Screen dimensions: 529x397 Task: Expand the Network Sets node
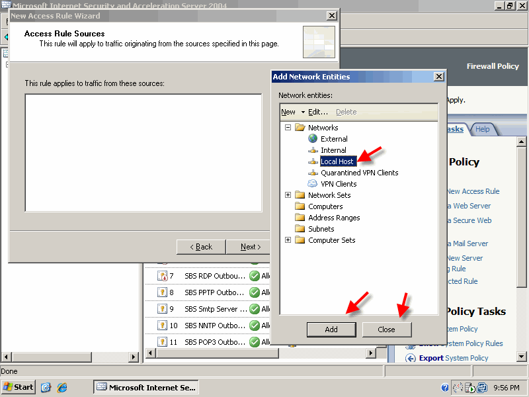[288, 195]
